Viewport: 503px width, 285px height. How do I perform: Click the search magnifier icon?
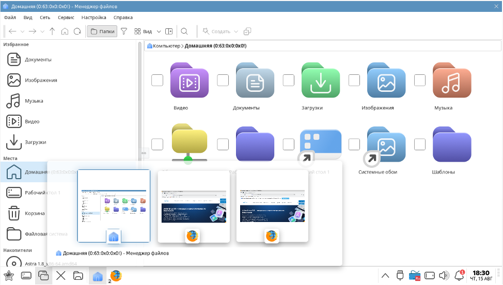[184, 31]
